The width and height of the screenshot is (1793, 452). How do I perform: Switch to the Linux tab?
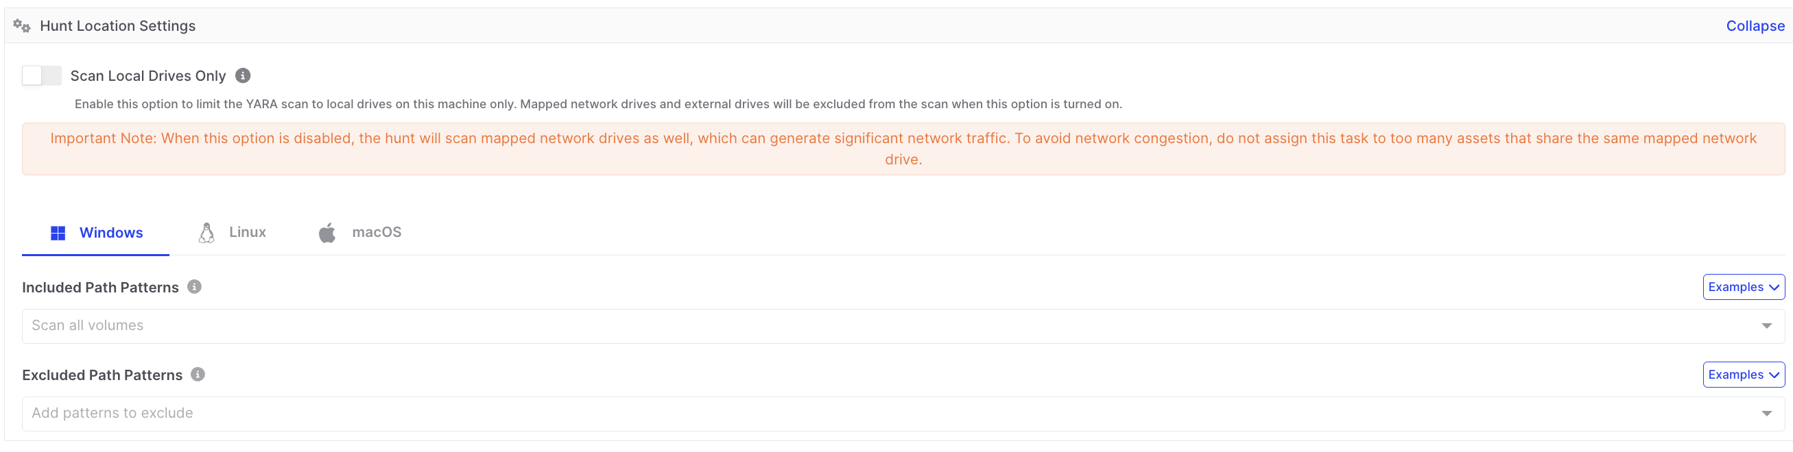[247, 232]
